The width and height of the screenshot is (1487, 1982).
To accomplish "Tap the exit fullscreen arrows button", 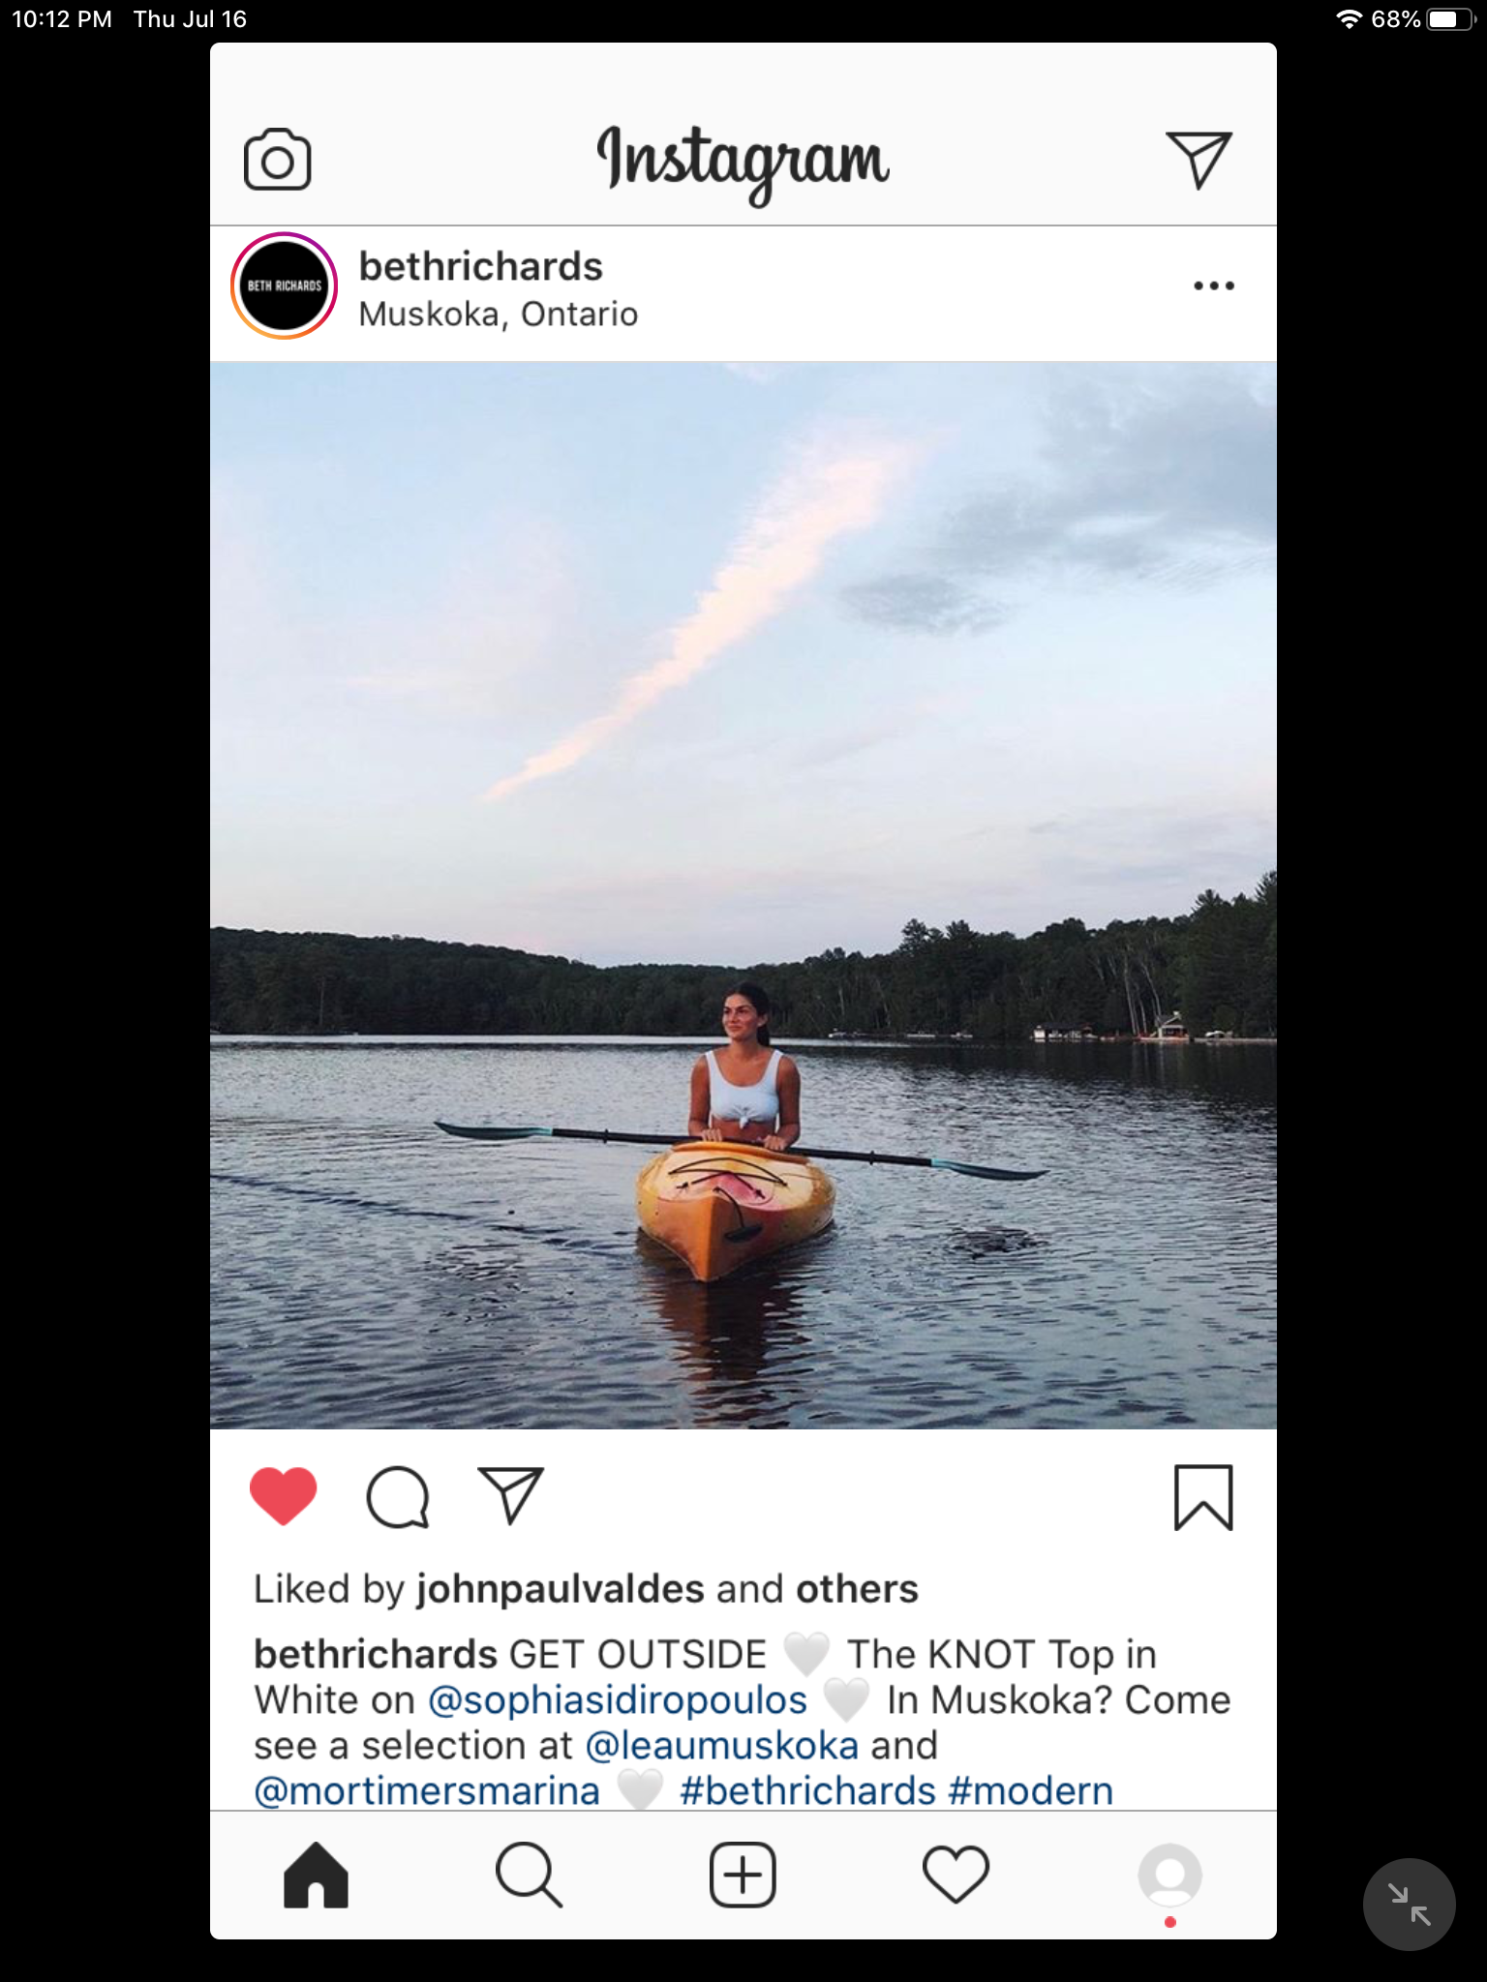I will 1409,1904.
